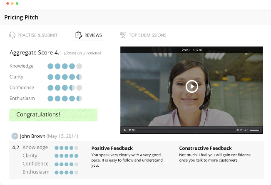Viewport: 271px width, 185px height.
Task: Click the last dot in John Brown's Clarity rating
Action: tap(77, 156)
